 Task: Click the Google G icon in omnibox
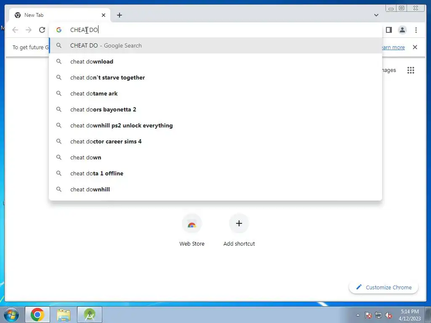click(x=59, y=30)
